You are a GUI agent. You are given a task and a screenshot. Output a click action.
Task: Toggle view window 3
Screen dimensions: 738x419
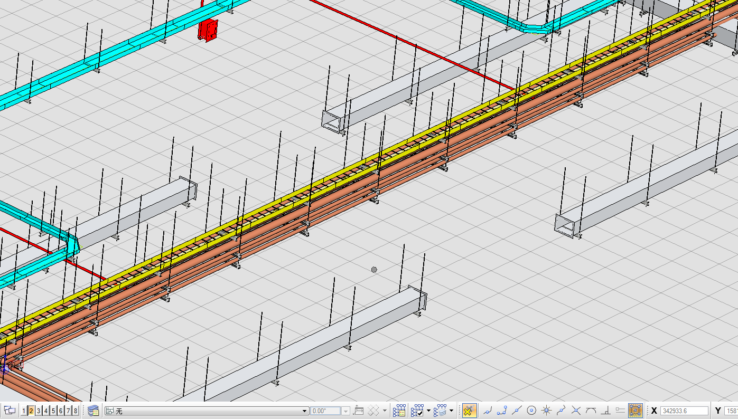[x=39, y=411]
